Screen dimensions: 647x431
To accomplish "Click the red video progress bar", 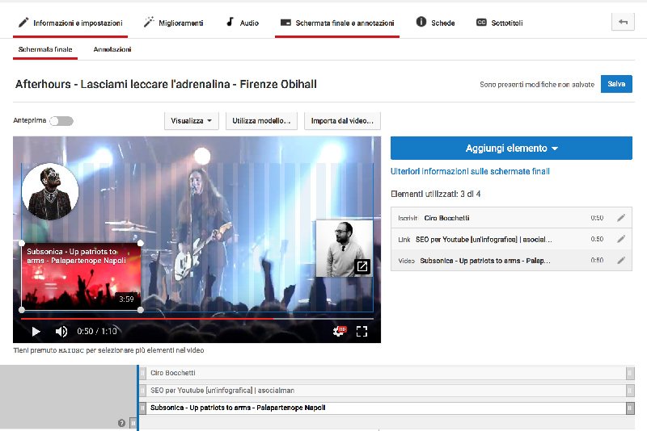I will pos(146,319).
